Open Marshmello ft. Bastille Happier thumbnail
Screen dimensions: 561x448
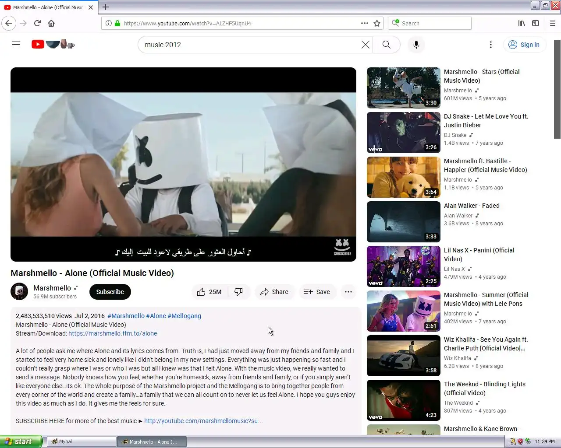404,177
